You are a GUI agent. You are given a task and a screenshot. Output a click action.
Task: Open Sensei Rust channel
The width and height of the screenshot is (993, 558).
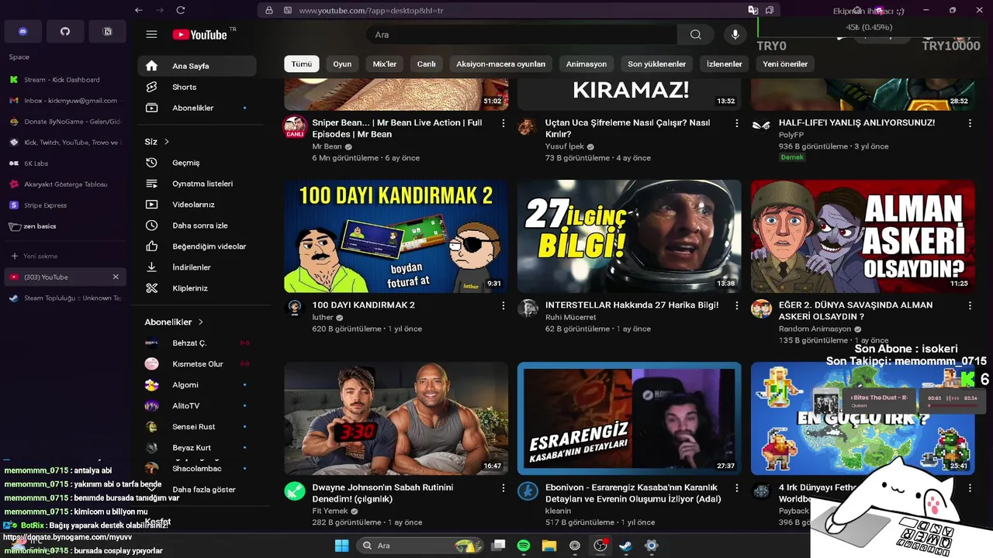(197, 427)
